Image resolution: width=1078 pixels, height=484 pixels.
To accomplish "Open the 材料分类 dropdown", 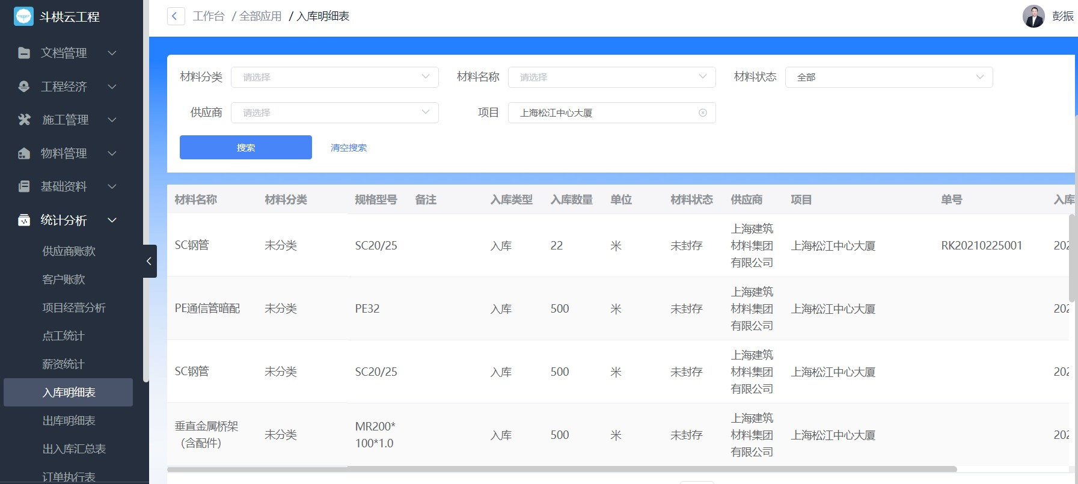I will (x=334, y=77).
